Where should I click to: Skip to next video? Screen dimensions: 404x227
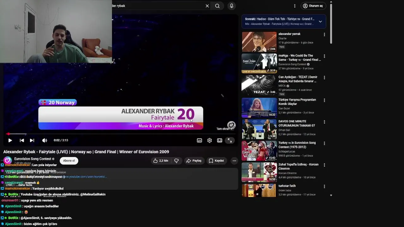32,140
